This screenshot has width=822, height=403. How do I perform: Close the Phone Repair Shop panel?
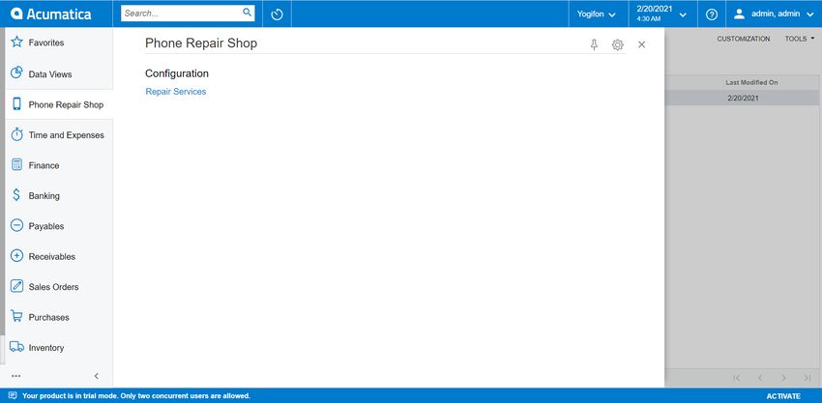[x=642, y=44]
